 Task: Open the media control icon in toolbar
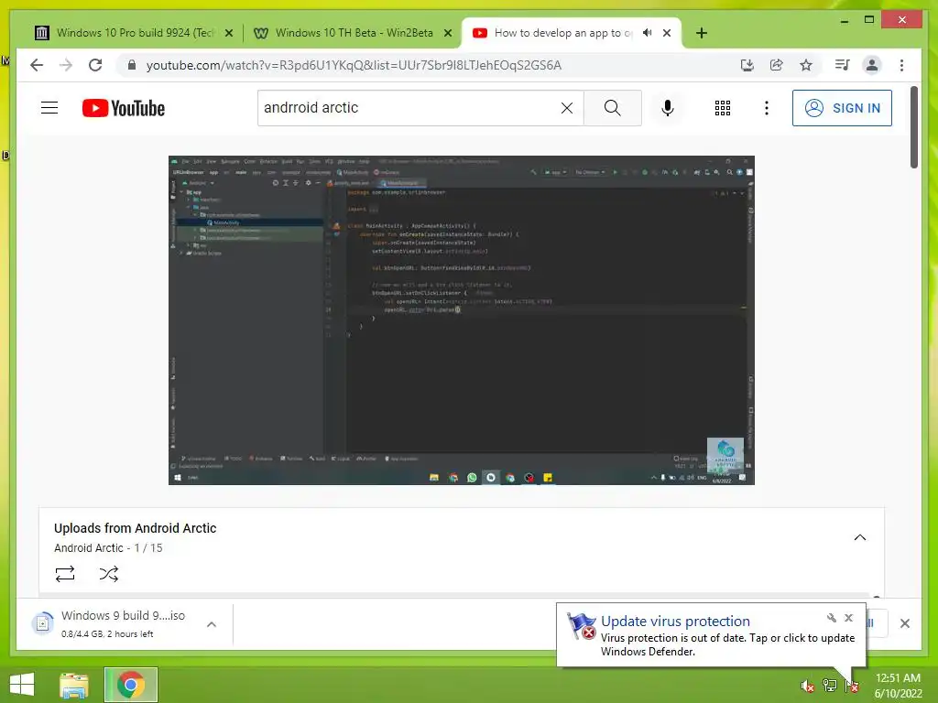[843, 65]
